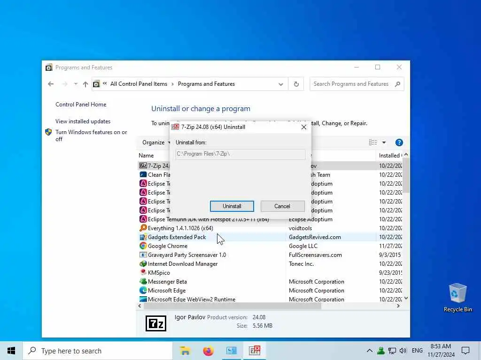Open Control Panel Home link
Viewport: 481px width, 360px height.
pyautogui.click(x=81, y=105)
